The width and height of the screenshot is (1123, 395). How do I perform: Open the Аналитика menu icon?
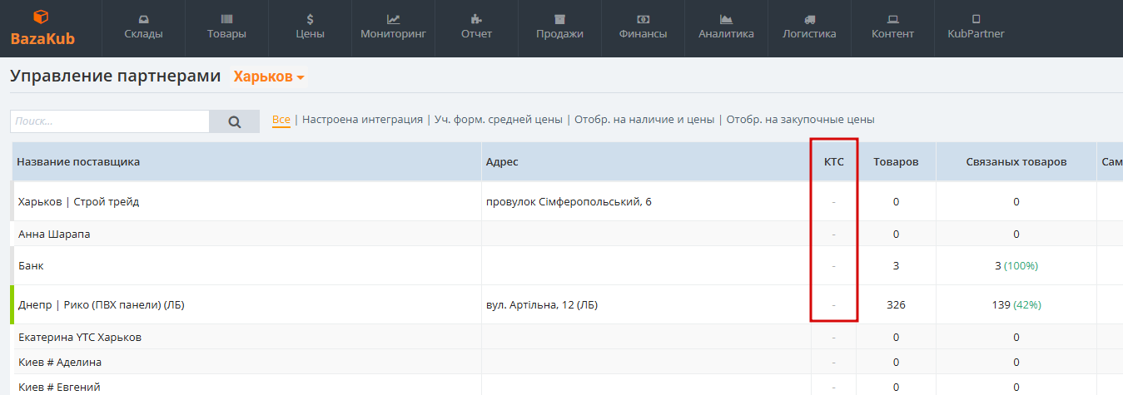click(726, 19)
